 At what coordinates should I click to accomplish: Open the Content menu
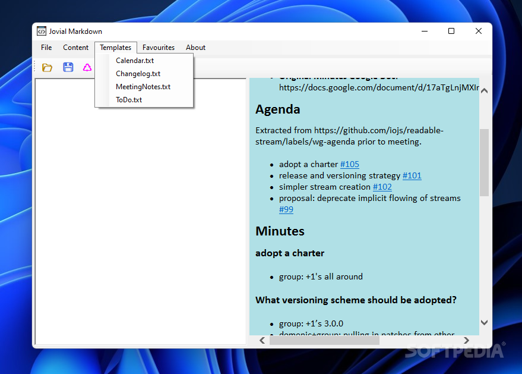click(75, 48)
